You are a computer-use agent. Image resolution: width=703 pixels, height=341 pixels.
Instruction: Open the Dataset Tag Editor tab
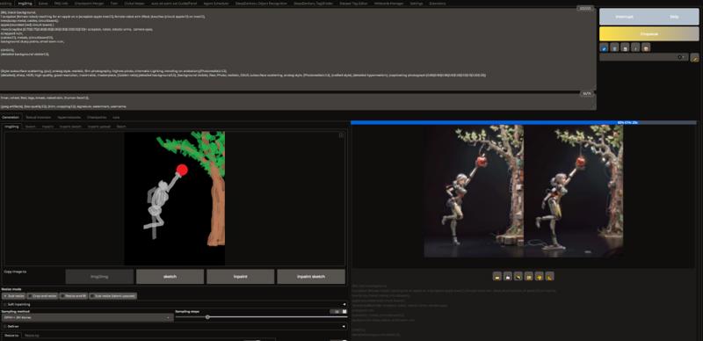[x=354, y=4]
